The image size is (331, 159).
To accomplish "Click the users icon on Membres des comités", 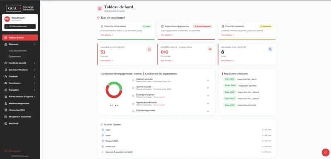I will (270, 49).
